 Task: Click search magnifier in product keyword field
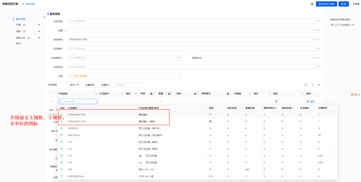click(x=94, y=101)
